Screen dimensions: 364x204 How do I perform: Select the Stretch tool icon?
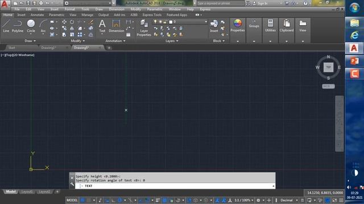pyautogui.click(x=64, y=35)
